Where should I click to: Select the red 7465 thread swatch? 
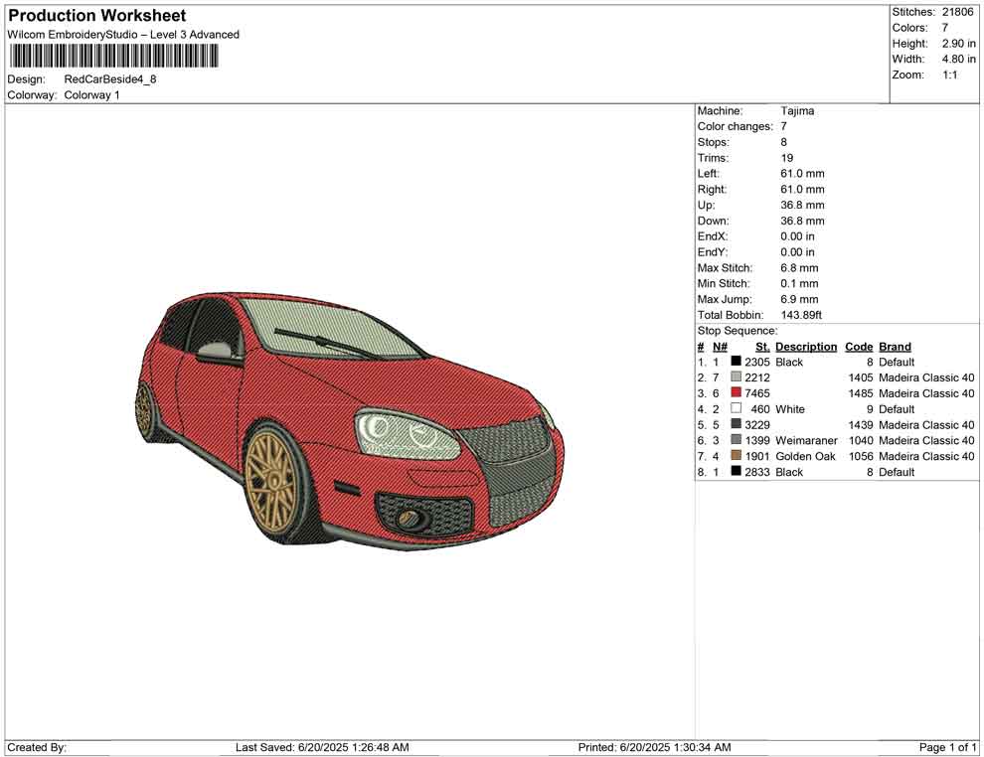point(736,393)
